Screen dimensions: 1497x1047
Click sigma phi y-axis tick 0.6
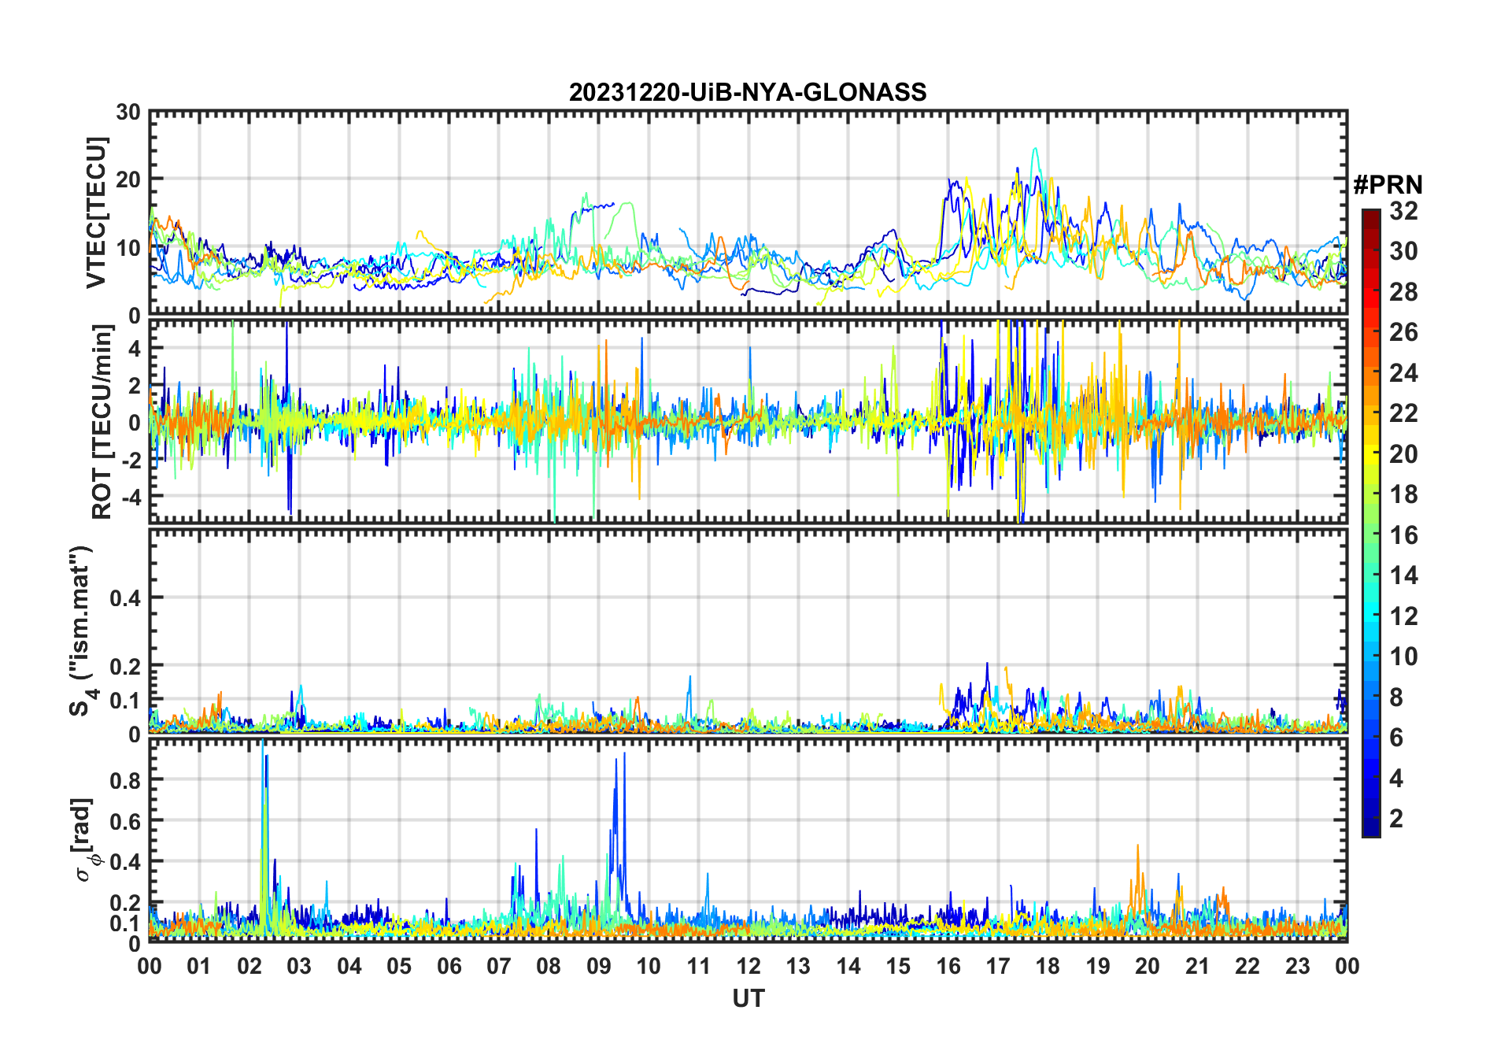(125, 821)
